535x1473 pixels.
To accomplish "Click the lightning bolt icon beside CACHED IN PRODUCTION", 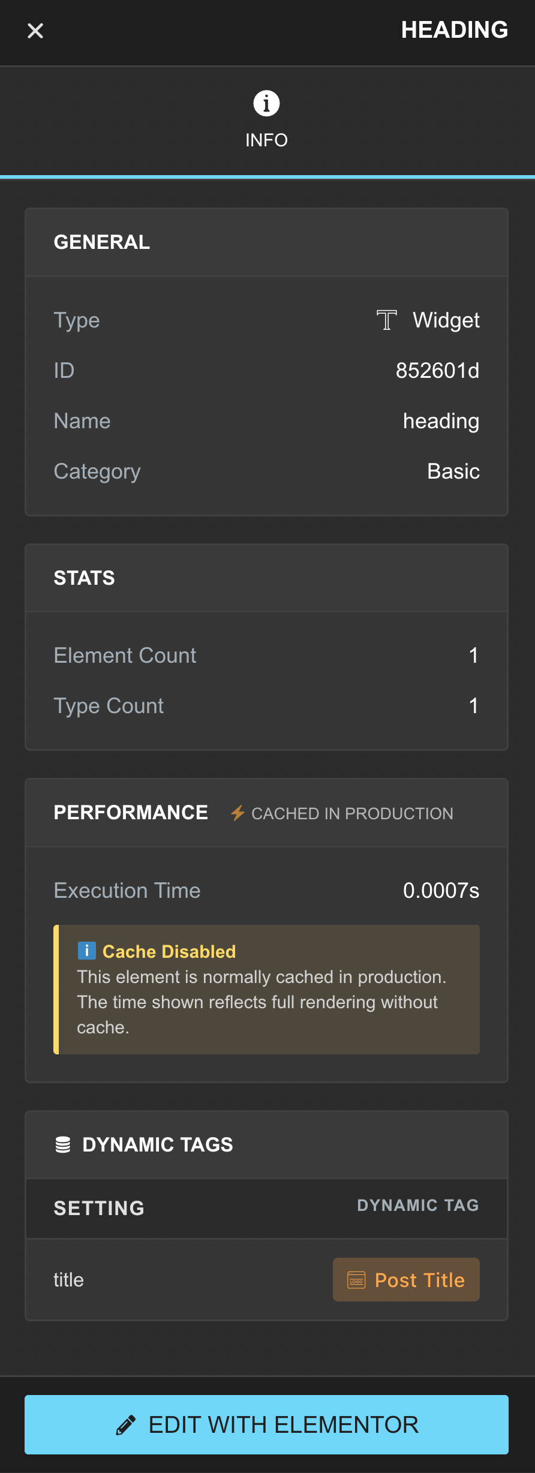I will click(x=238, y=813).
